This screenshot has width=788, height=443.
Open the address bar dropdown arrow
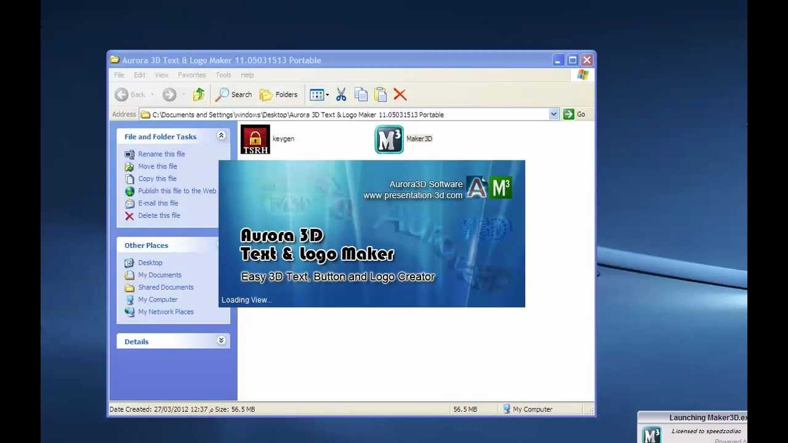click(553, 114)
